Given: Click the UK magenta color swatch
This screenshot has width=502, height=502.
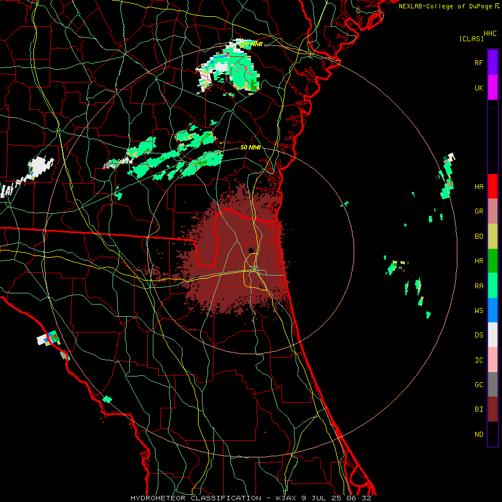Looking at the screenshot, I should (493, 88).
